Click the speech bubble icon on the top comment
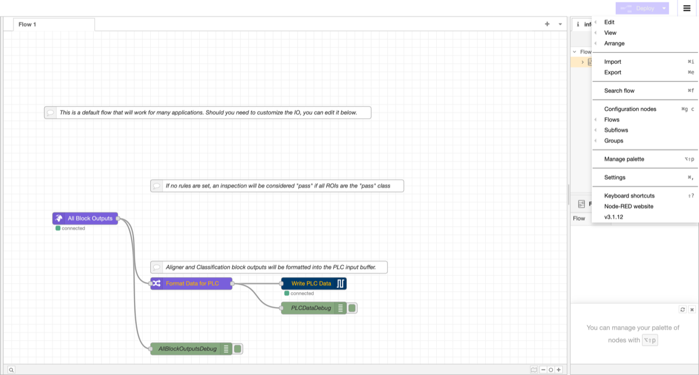Image resolution: width=699 pixels, height=375 pixels. [x=51, y=112]
